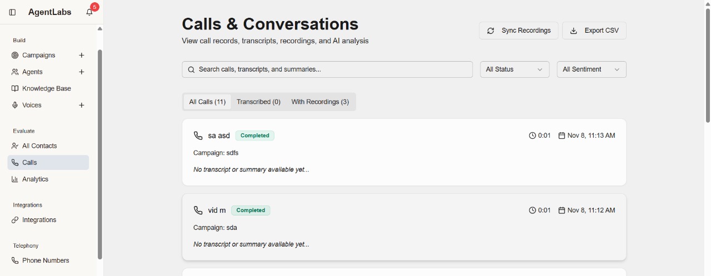Select the All Calls (11) tab
711x276 pixels.
pyautogui.click(x=207, y=102)
